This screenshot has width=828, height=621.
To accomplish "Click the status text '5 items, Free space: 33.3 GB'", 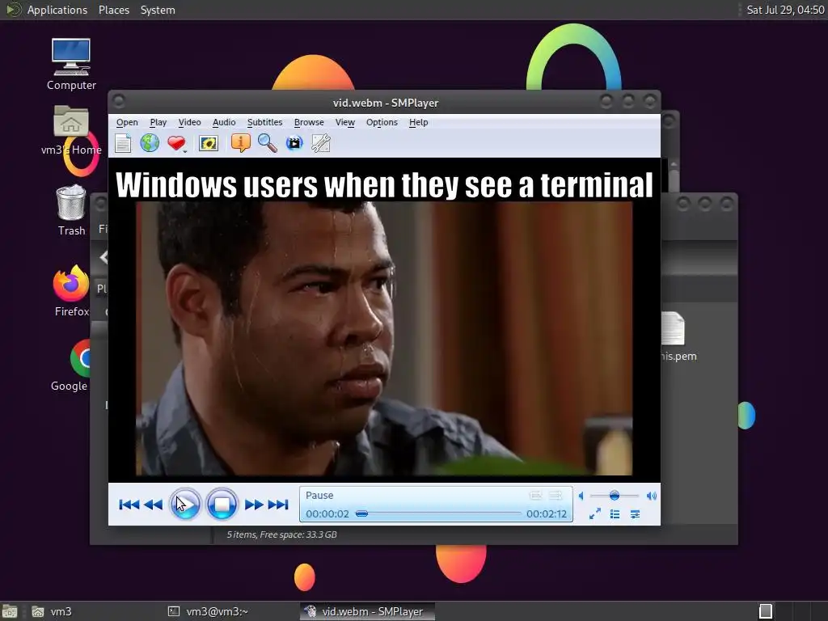I will [x=281, y=534].
